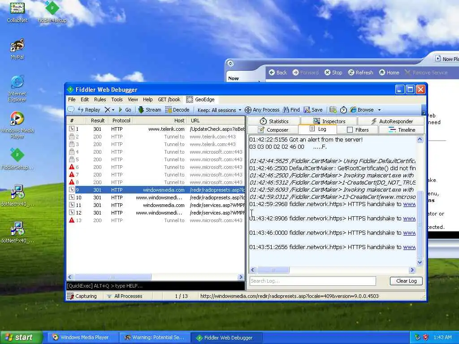Screen dimensions: 459x344
Task: Toggle Decode in the Fiddler toolbar
Action: point(178,110)
